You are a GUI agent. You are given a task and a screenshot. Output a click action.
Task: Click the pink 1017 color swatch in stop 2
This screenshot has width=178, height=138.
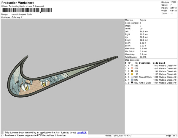(x=132, y=68)
